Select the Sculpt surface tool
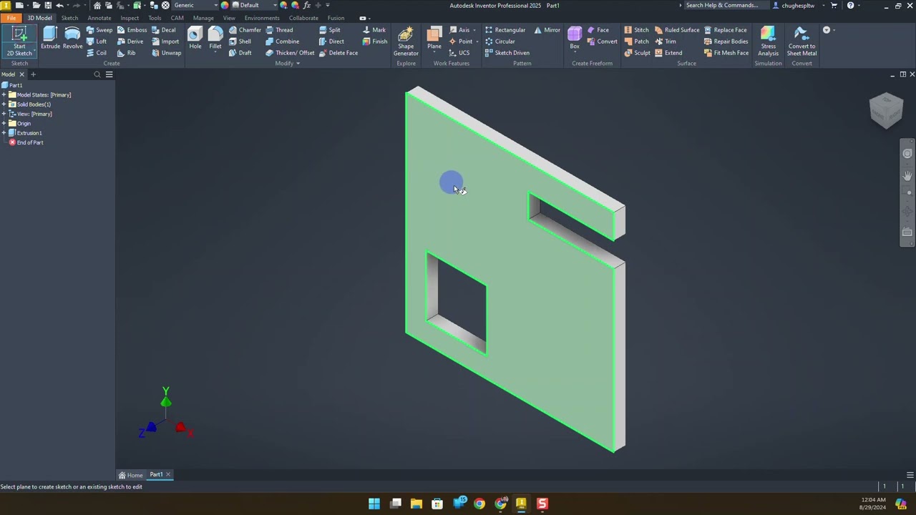The image size is (916, 515). click(637, 53)
